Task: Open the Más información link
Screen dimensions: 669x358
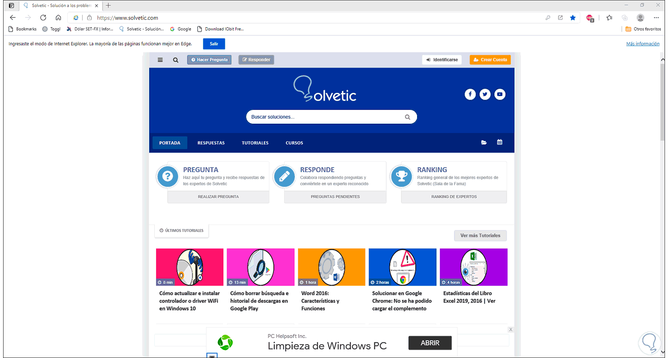Action: pos(643,44)
